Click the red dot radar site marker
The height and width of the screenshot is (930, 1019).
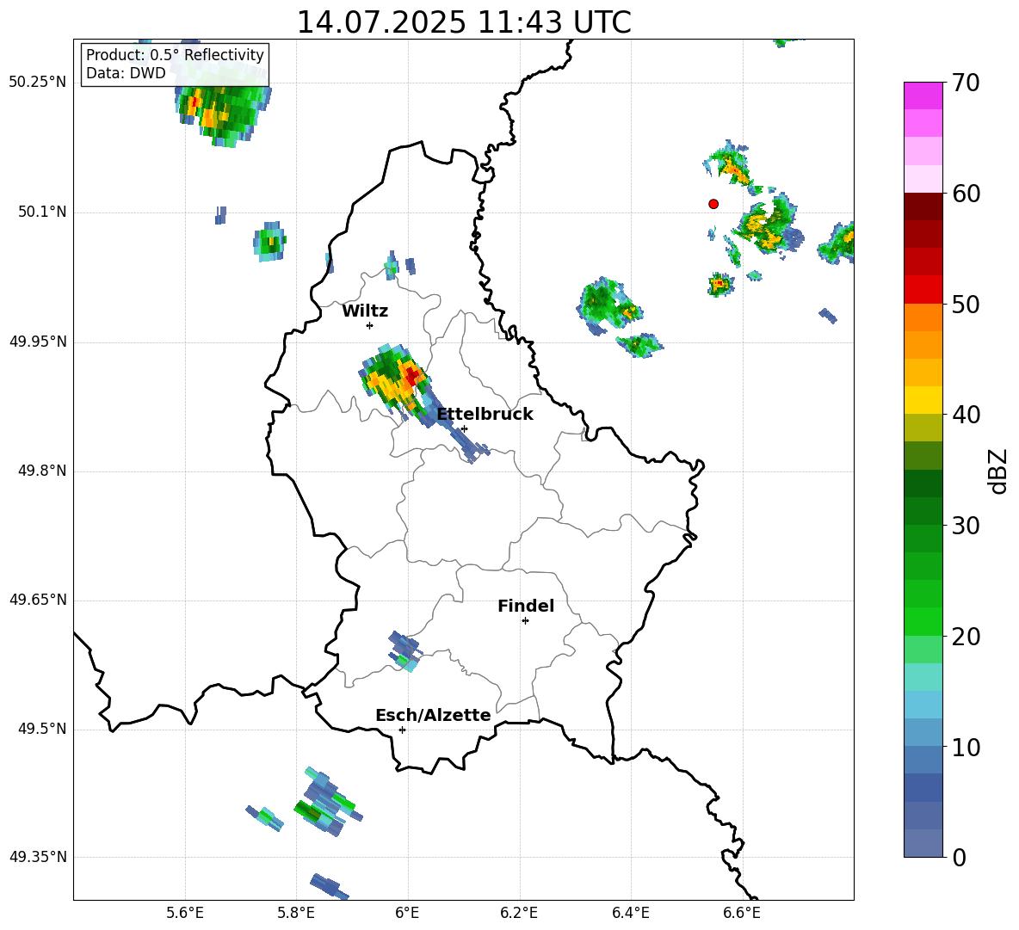(x=713, y=204)
